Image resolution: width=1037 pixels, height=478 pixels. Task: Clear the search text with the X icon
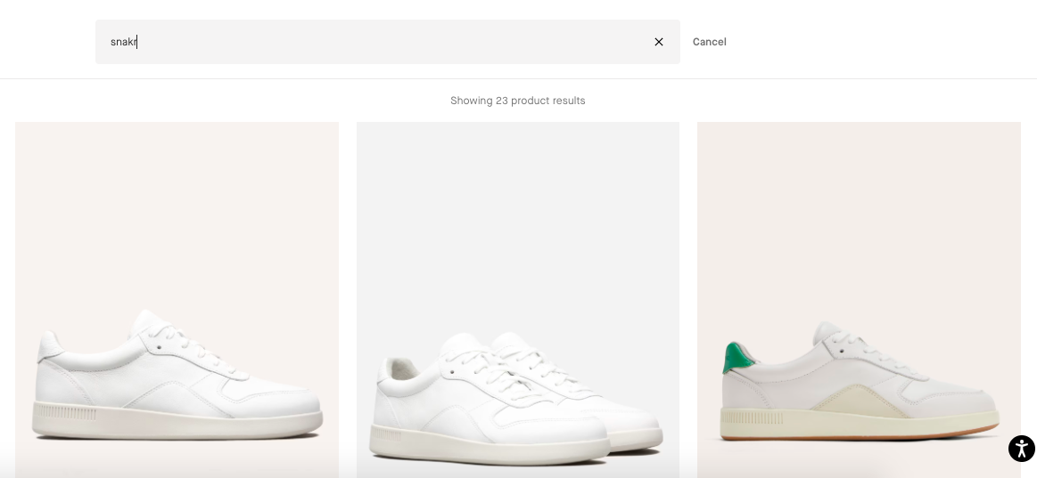[x=659, y=42]
